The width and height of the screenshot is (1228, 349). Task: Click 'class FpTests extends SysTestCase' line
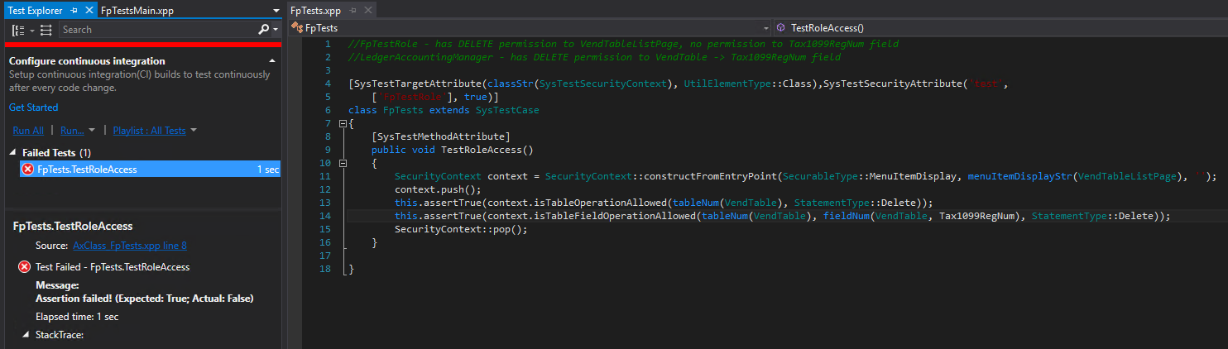point(444,110)
